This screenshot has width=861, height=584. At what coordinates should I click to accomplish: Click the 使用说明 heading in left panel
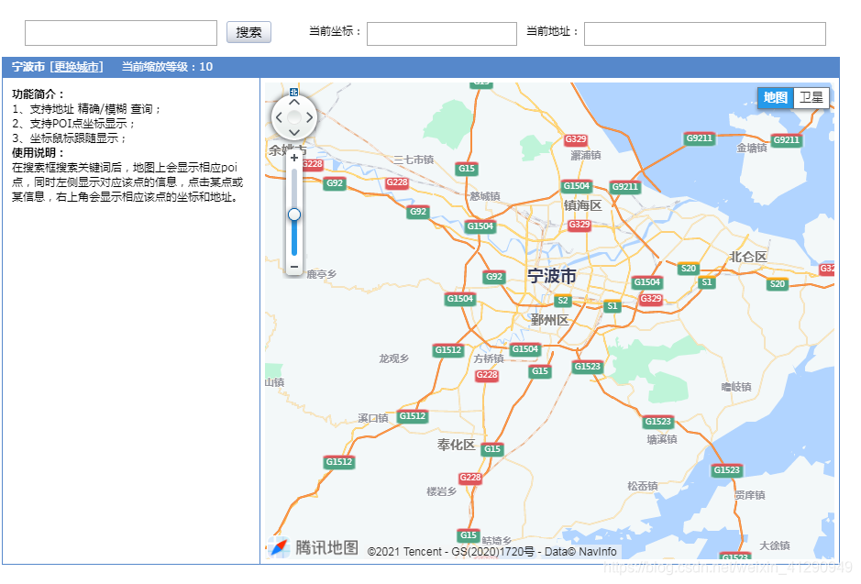pyautogui.click(x=38, y=152)
